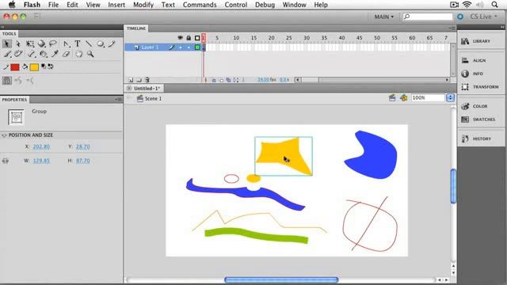The image size is (507, 285).
Task: Open Edit Symbols dropdown icon
Action: coord(403,97)
